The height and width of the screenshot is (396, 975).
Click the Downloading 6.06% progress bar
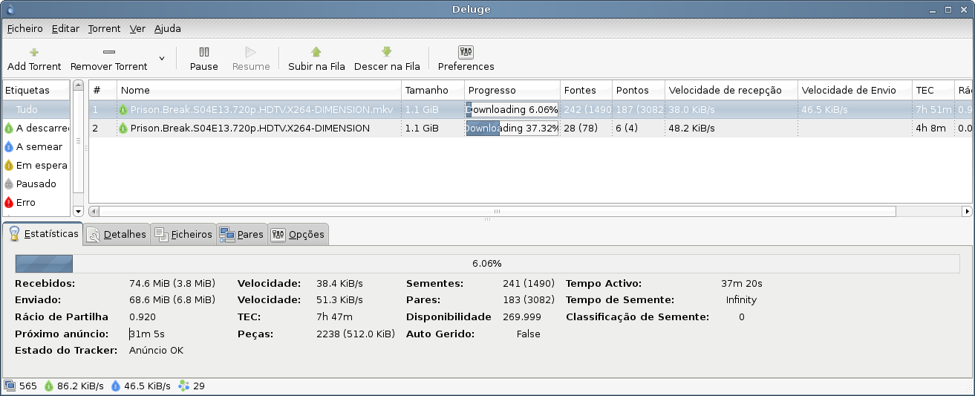(512, 109)
